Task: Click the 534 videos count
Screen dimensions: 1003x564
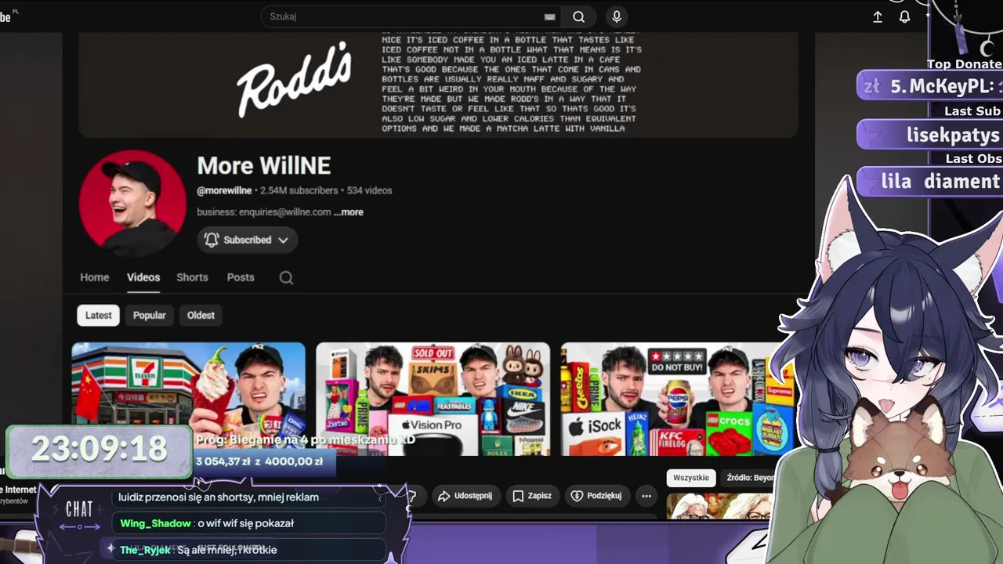Action: (369, 190)
